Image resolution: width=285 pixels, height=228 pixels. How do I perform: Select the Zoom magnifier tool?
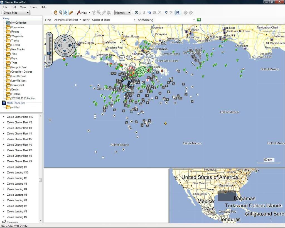click(61, 13)
